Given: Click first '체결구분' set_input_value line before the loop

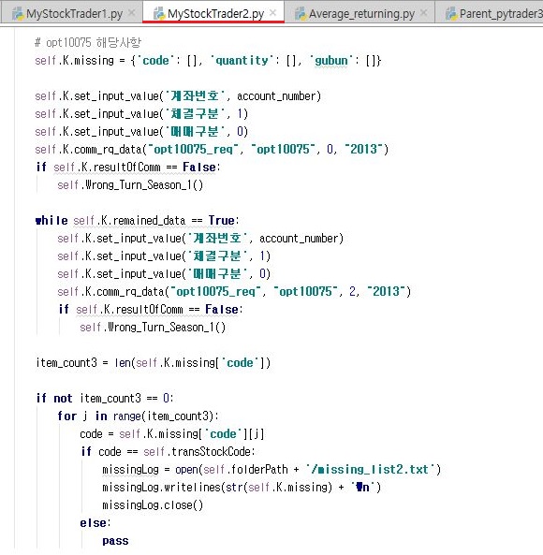Looking at the screenshot, I should point(141,113).
